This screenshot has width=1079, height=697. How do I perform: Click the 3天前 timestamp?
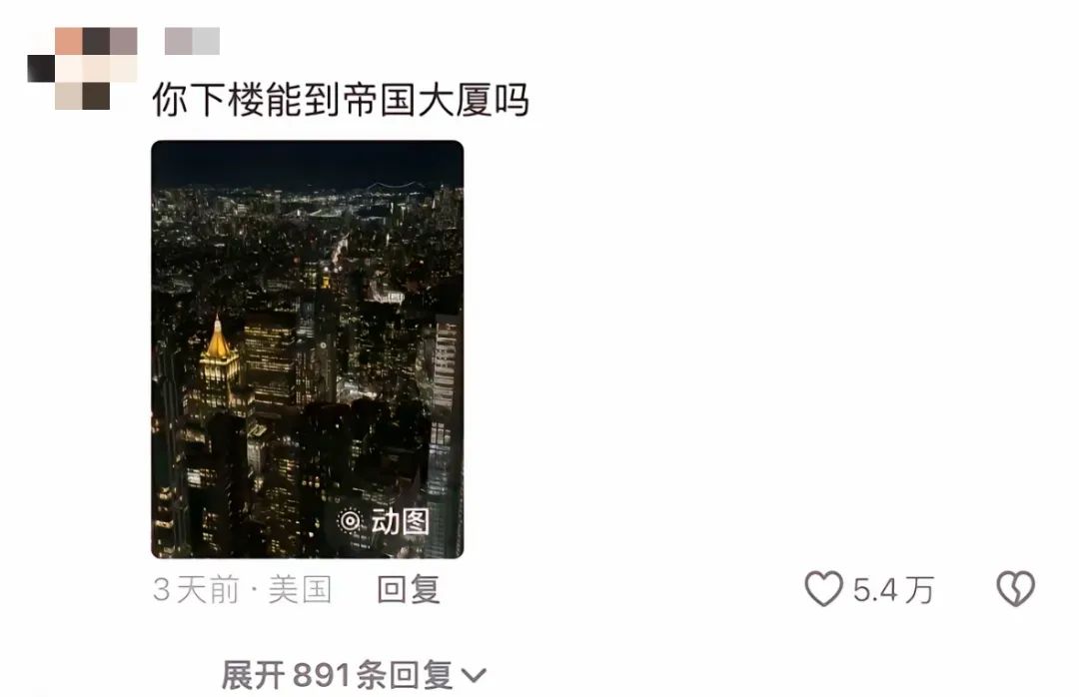click(196, 590)
